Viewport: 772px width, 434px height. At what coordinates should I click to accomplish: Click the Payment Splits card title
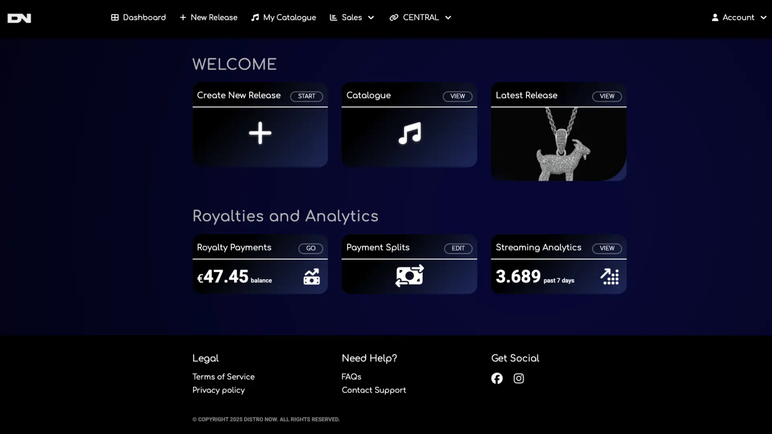pos(378,248)
